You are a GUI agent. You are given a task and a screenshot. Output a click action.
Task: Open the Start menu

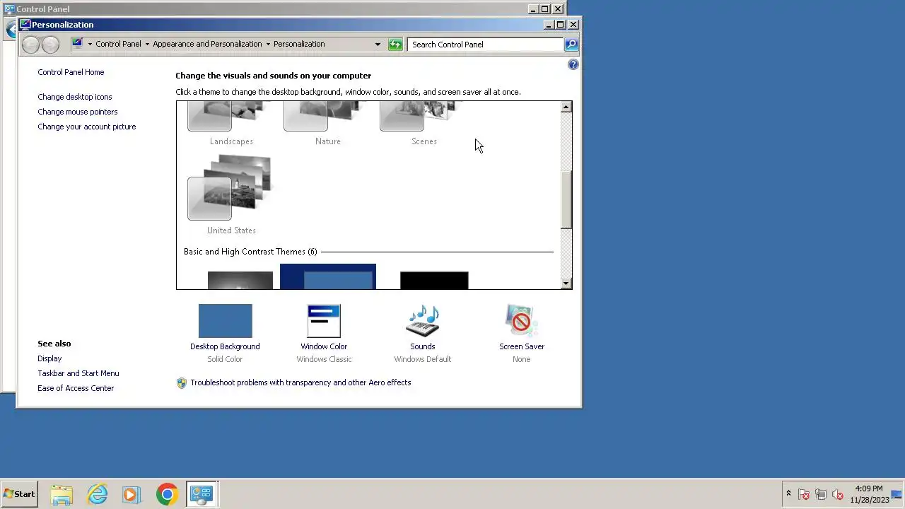(x=19, y=494)
